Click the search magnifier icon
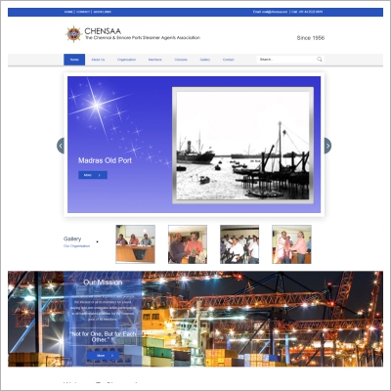 coord(320,60)
